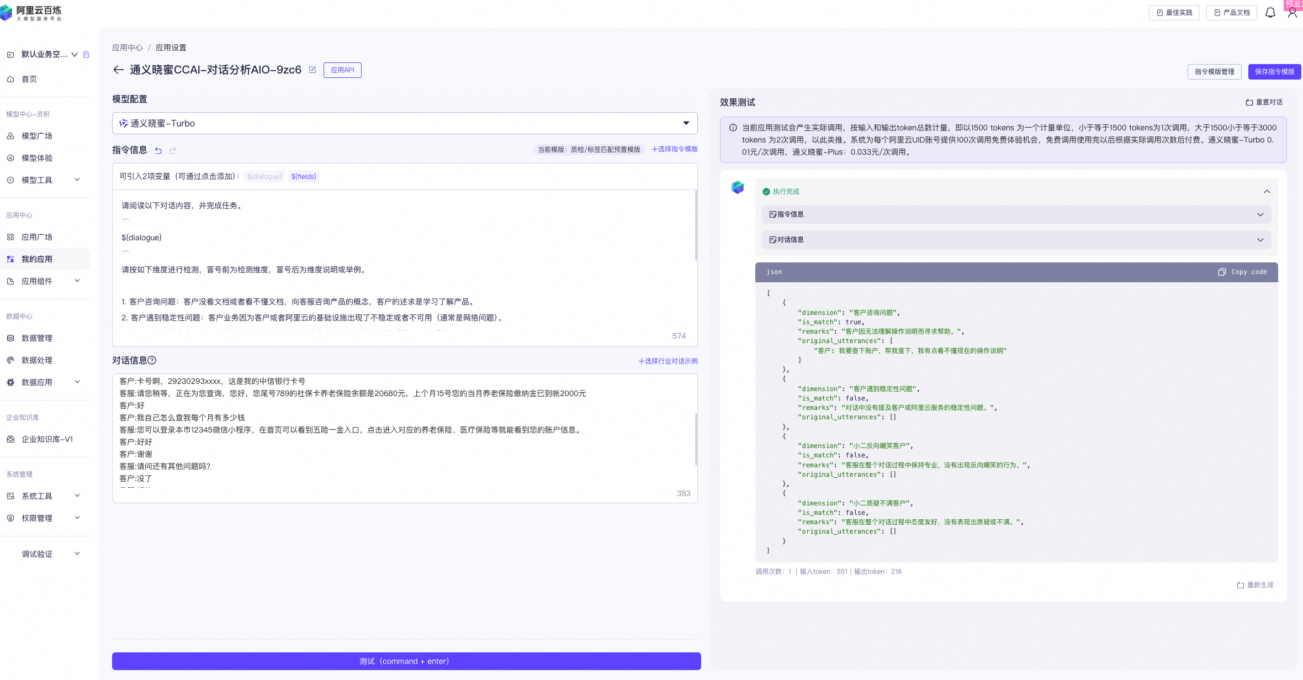Click the Copy code label
Screen dimensions: 1303x680
(1249, 272)
